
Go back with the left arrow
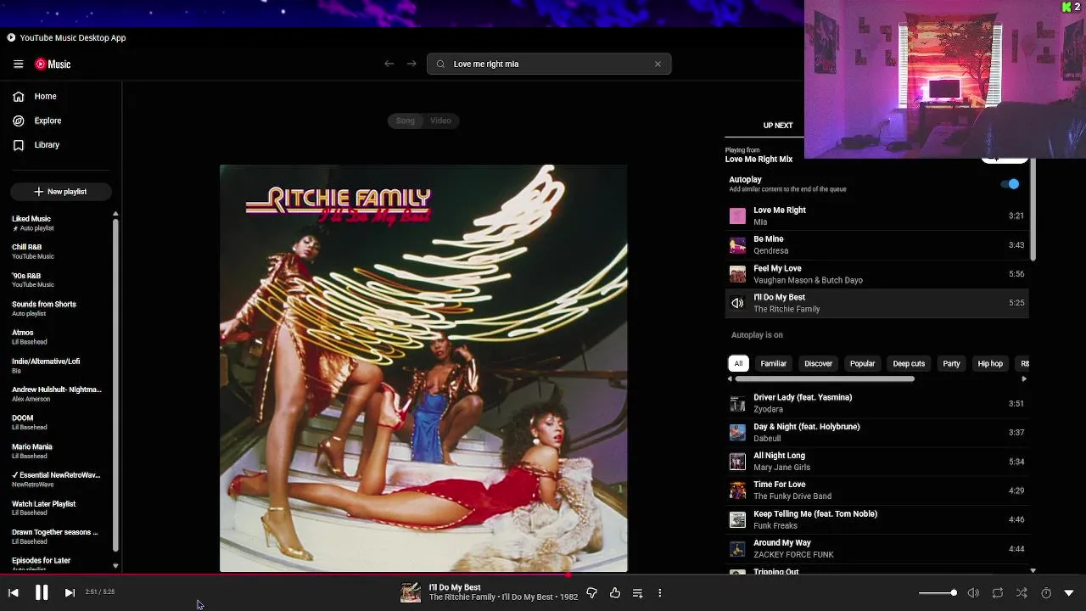[389, 64]
